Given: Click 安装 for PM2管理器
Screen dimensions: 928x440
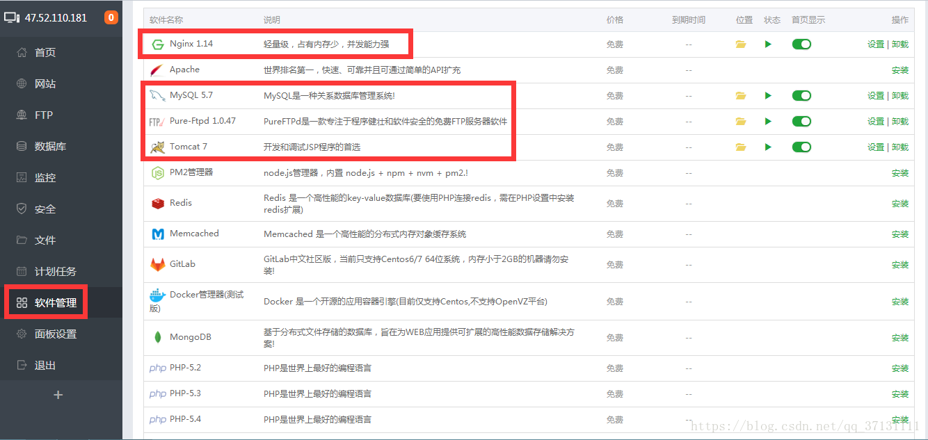Looking at the screenshot, I should click(900, 173).
